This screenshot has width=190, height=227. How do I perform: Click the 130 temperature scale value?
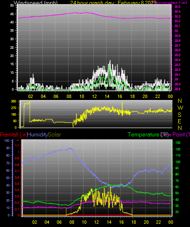click(x=178, y=143)
